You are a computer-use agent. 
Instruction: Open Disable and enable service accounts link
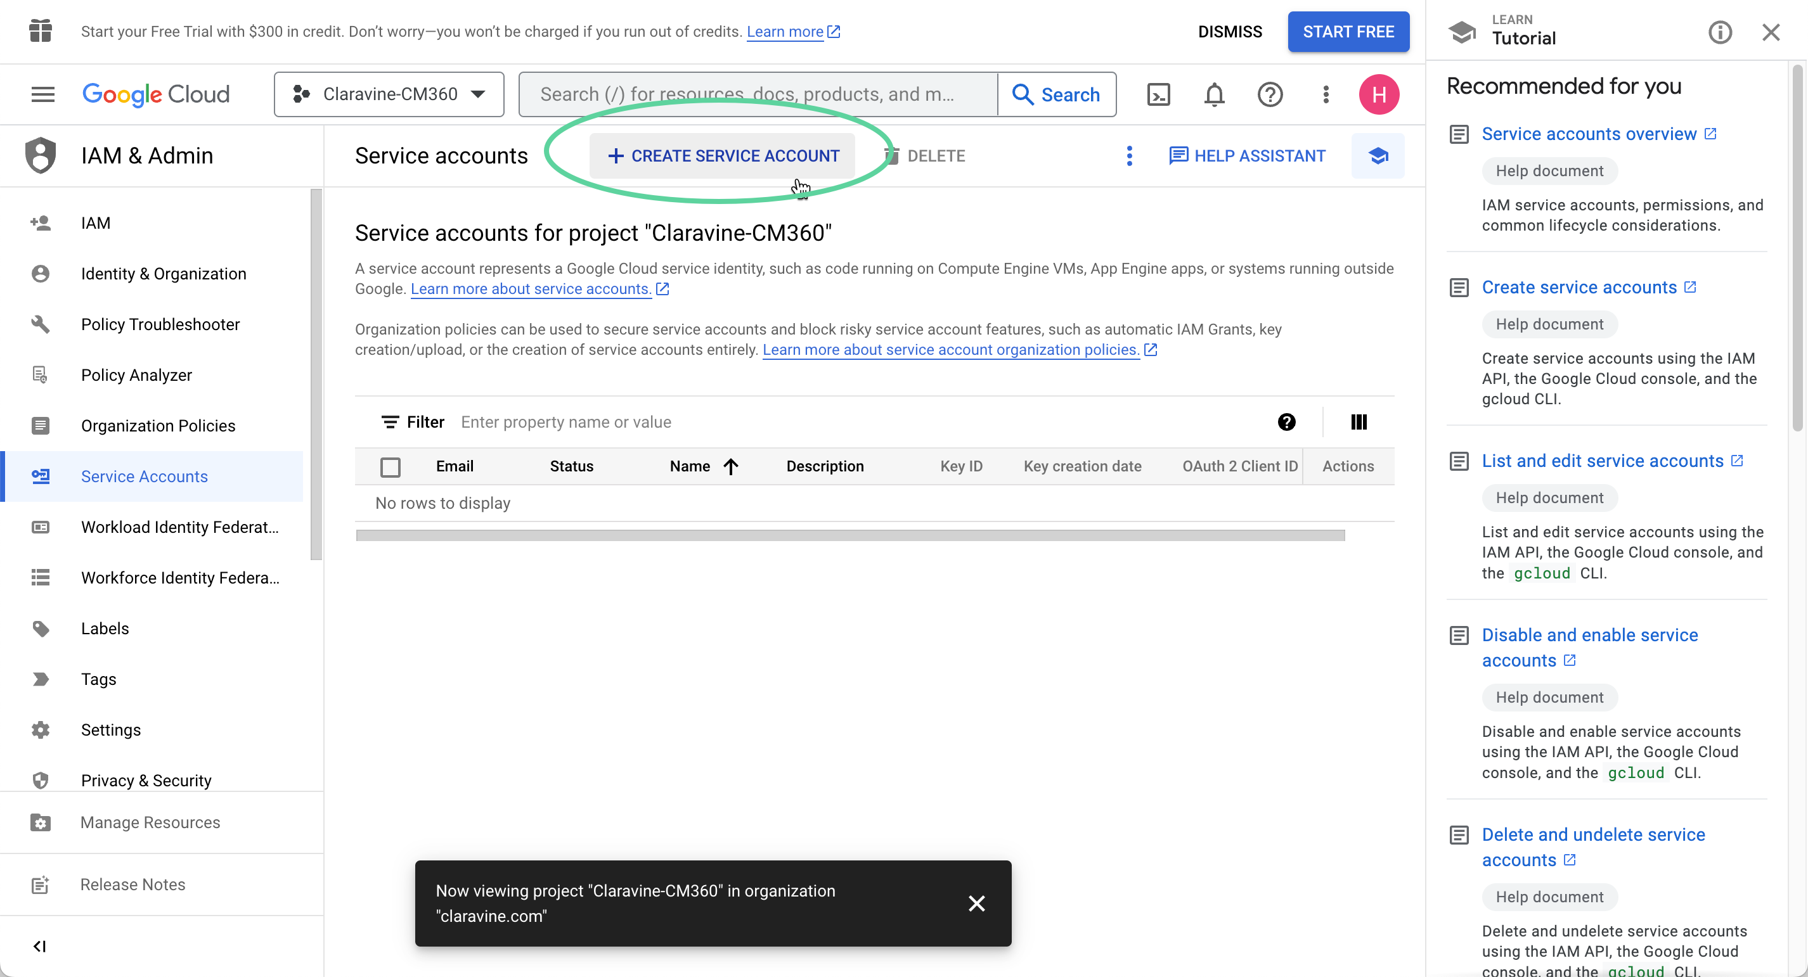(x=1589, y=648)
